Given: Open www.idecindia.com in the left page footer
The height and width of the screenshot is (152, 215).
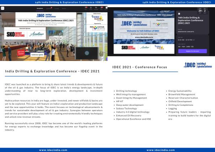Looking at the screenshot, I should coord(53,150).
